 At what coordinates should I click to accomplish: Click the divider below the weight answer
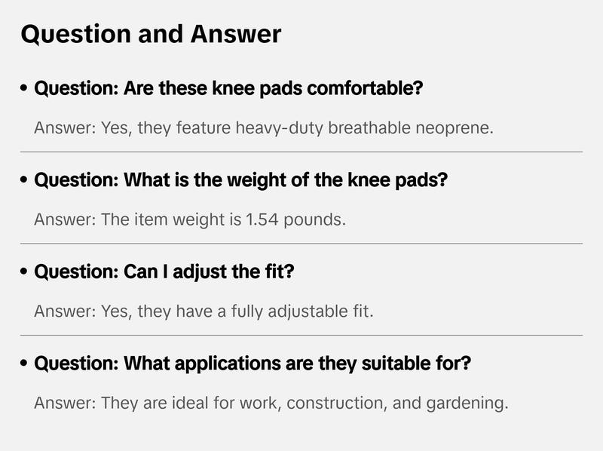point(301,244)
